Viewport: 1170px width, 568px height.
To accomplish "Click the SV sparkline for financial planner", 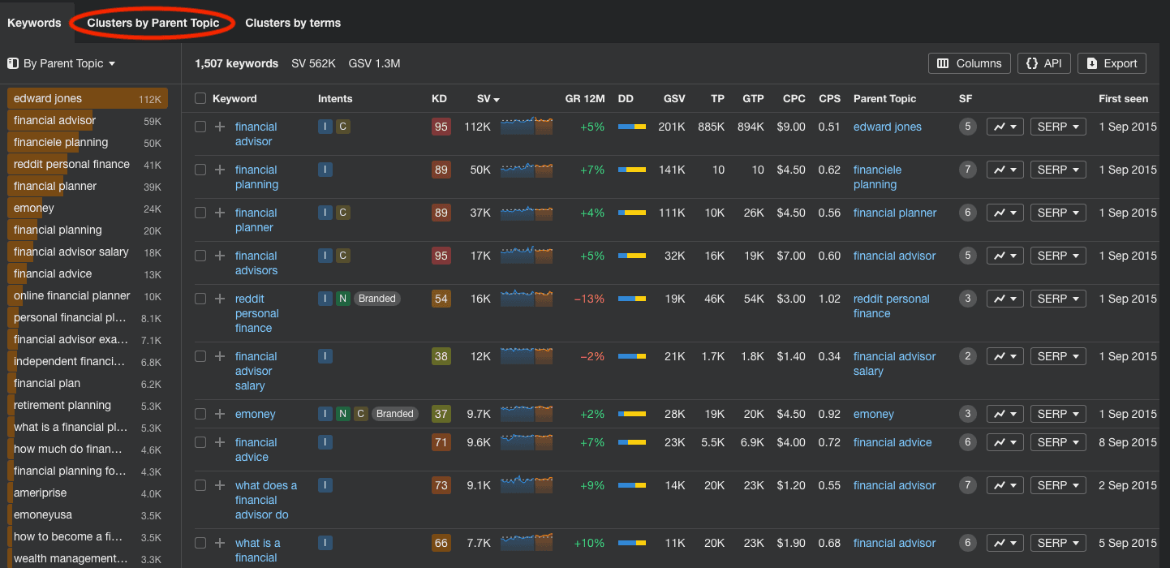I will 526,213.
